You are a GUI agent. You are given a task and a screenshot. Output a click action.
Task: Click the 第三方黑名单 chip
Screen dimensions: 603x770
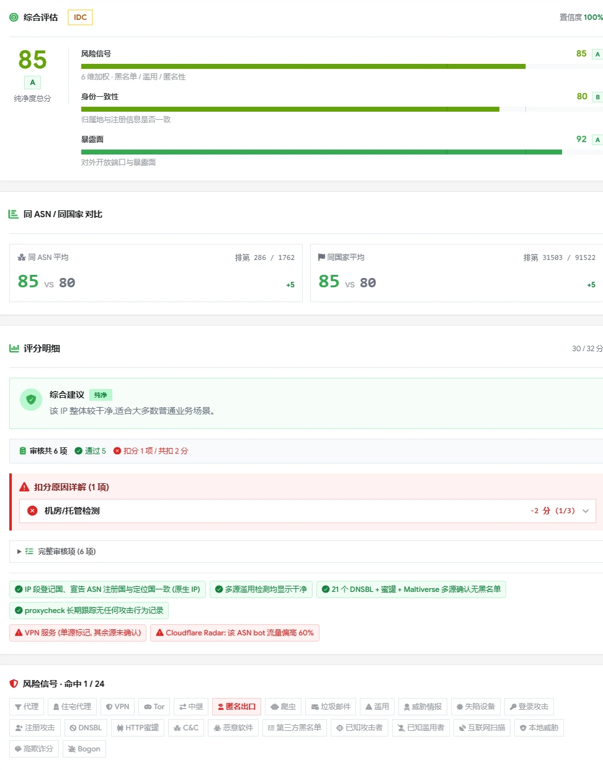[295, 728]
